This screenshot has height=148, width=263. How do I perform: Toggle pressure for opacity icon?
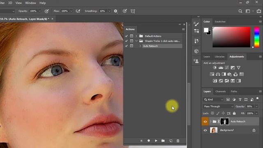(46, 11)
